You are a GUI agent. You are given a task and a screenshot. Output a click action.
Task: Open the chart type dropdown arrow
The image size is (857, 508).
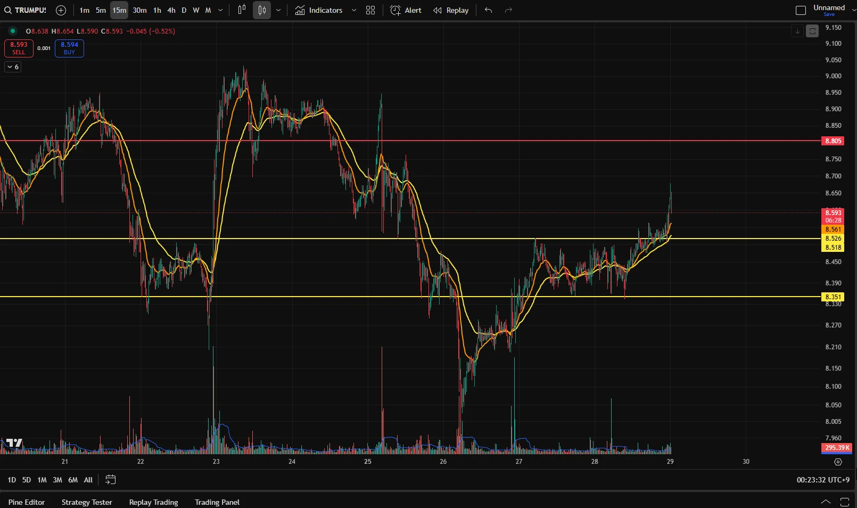(x=278, y=10)
